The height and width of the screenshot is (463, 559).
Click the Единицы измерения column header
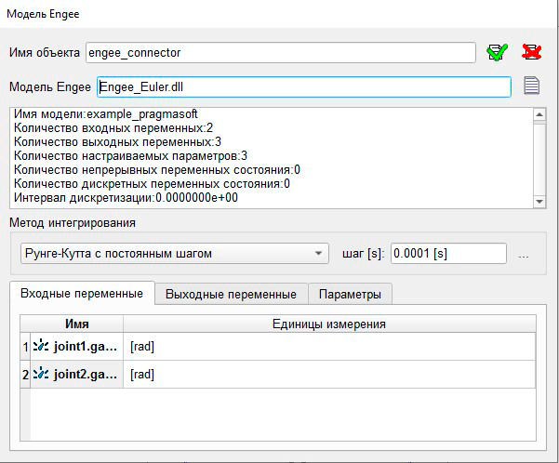coord(329,324)
